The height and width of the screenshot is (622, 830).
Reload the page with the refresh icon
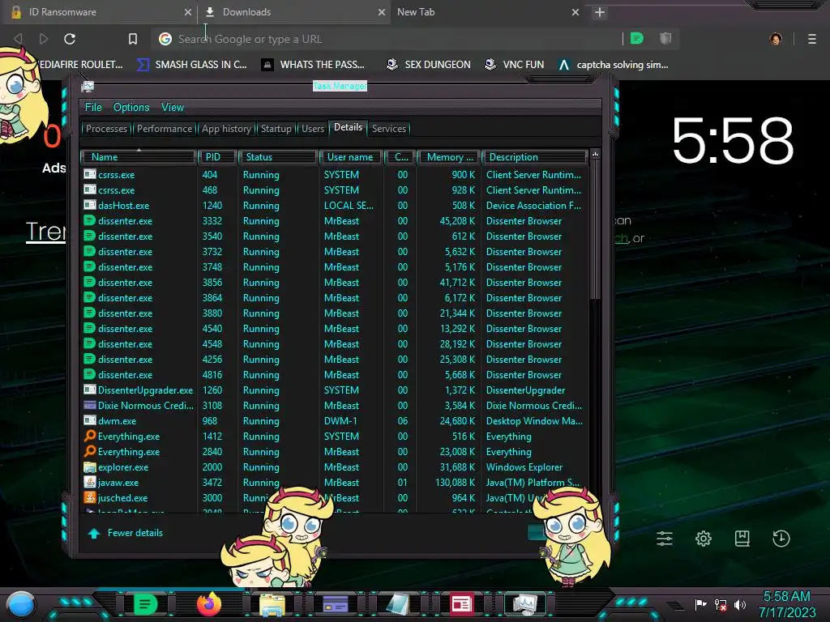click(70, 39)
